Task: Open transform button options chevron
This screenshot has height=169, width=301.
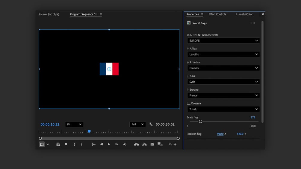Action: click(x=48, y=144)
